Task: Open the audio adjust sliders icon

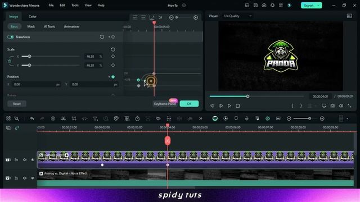Action: (x=169, y=118)
